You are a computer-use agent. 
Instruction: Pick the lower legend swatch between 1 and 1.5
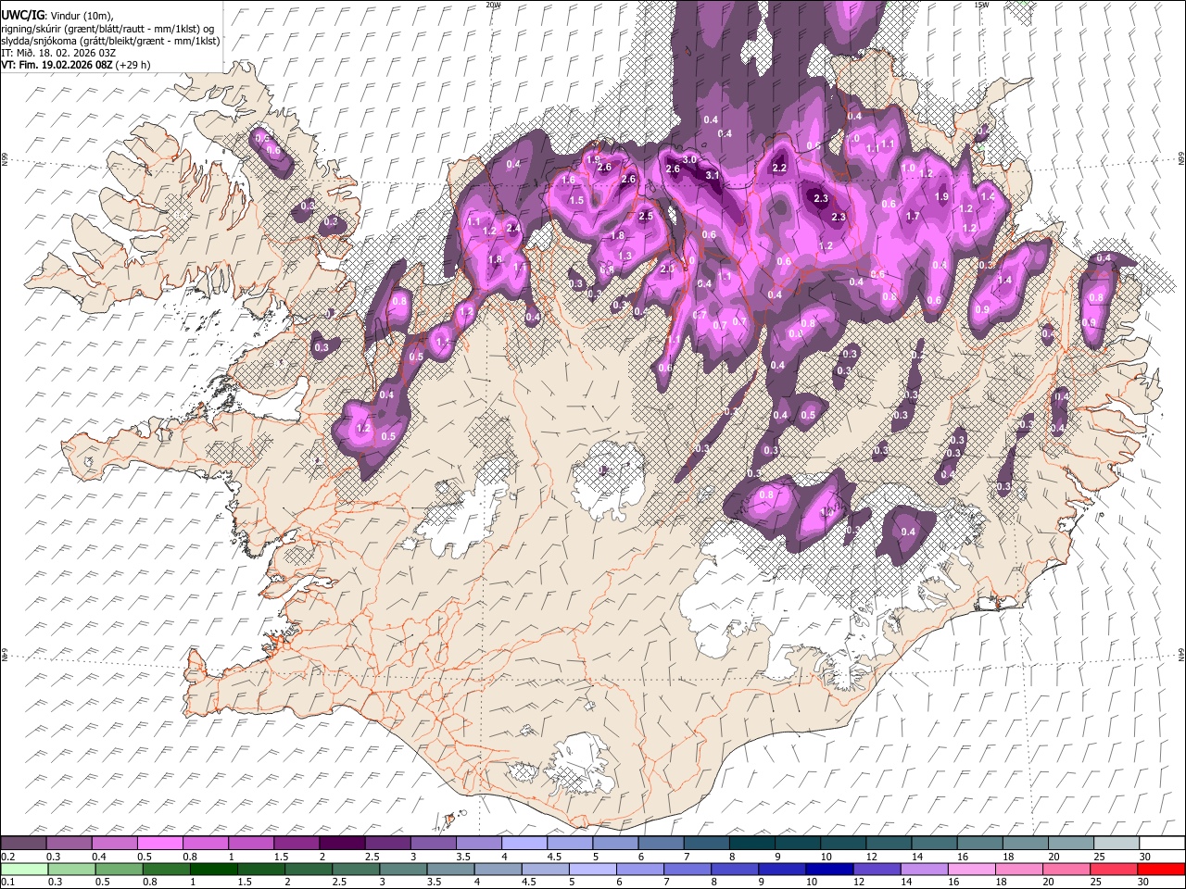tap(215, 869)
